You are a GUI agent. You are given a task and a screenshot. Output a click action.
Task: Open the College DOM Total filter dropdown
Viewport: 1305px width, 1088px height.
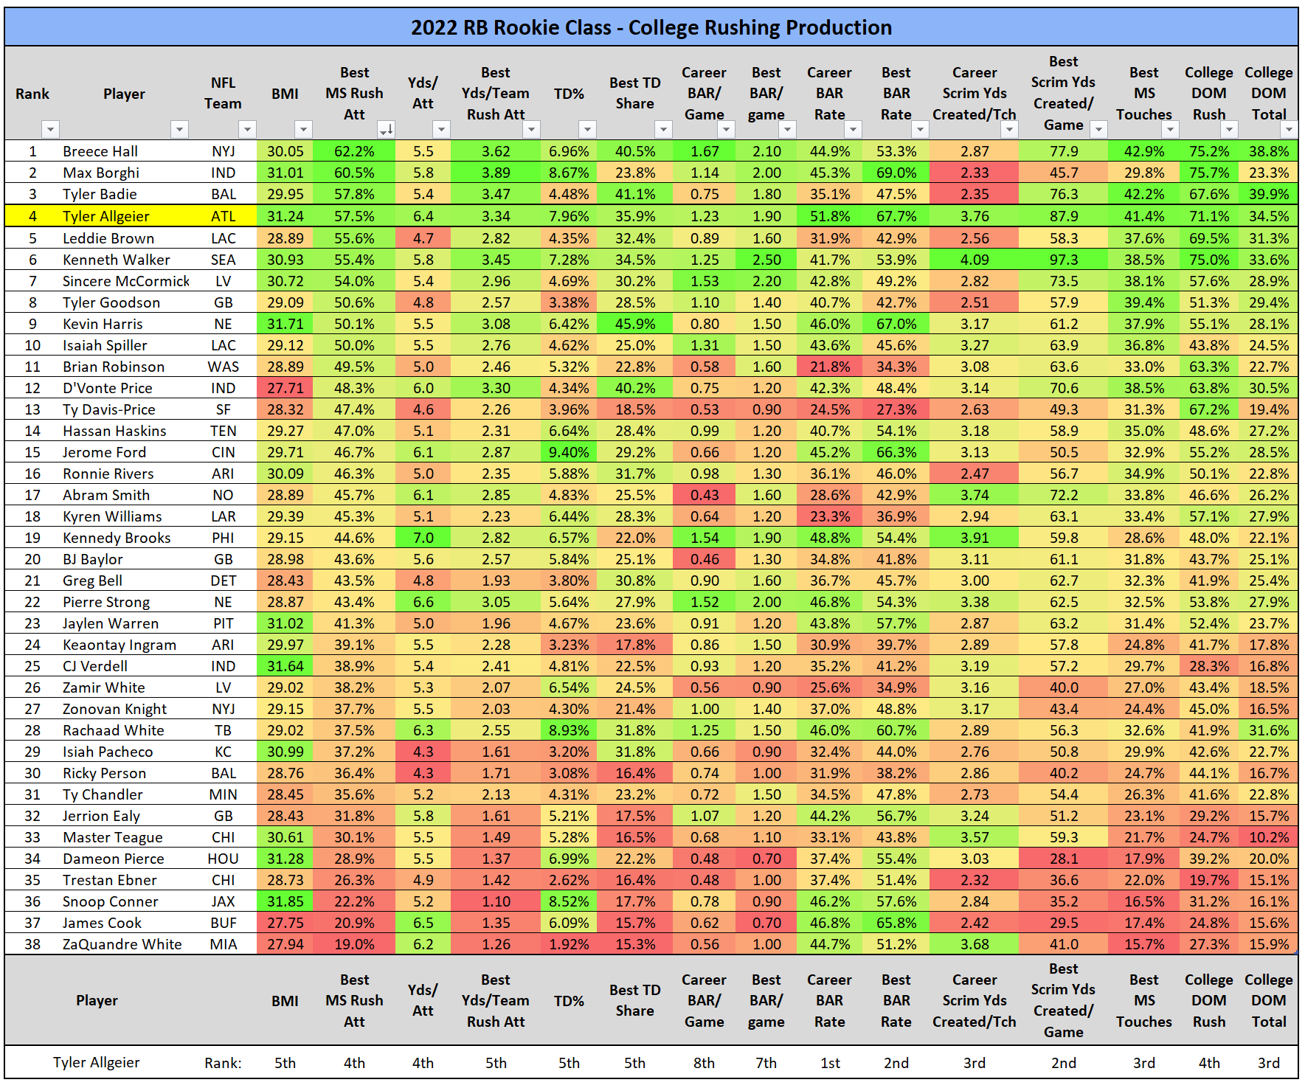coord(1288,130)
